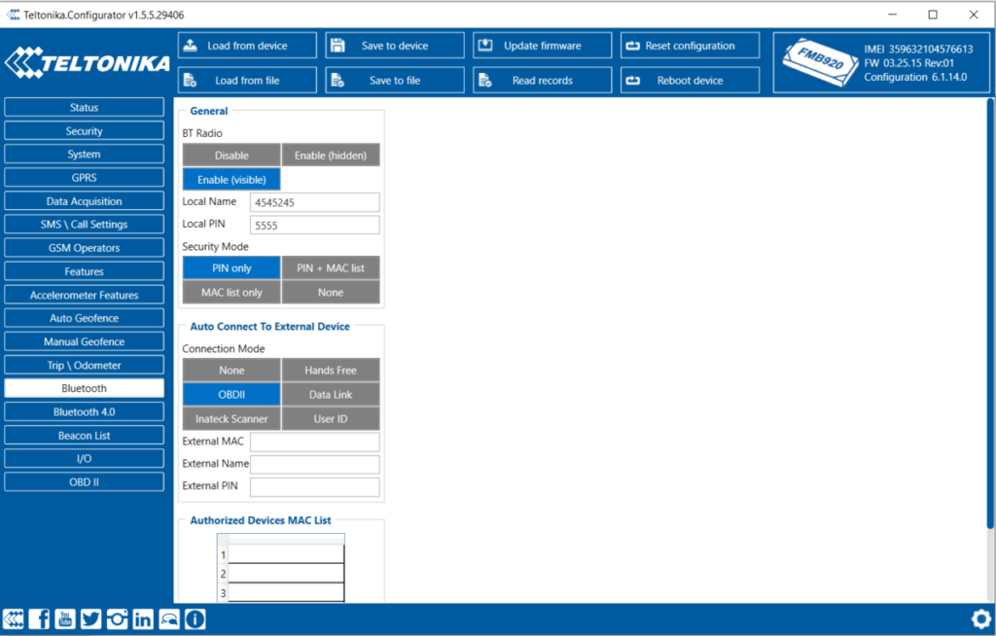This screenshot has height=636, width=996.
Task: Open the Accelerometer Features section
Action: pyautogui.click(x=84, y=295)
